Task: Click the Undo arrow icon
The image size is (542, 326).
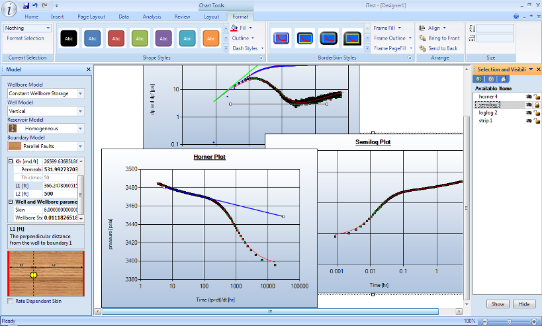Action: 35,5
